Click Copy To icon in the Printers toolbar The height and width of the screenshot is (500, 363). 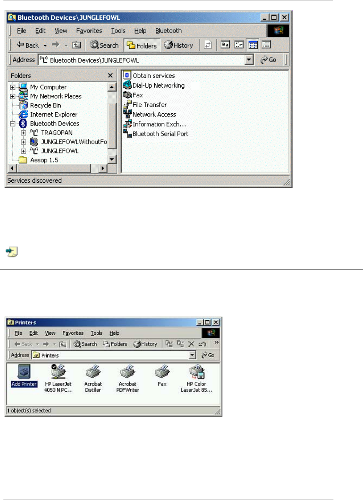coord(180,344)
